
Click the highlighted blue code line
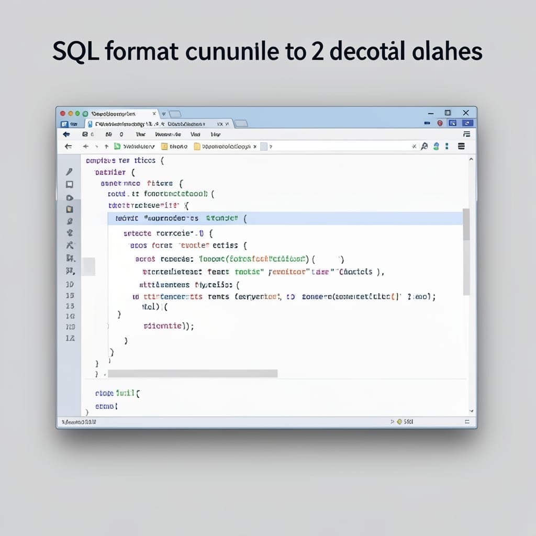point(285,218)
